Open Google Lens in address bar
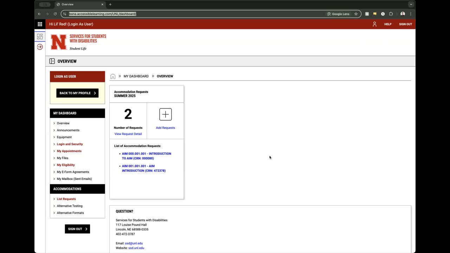The width and height of the screenshot is (450, 253). [338, 14]
